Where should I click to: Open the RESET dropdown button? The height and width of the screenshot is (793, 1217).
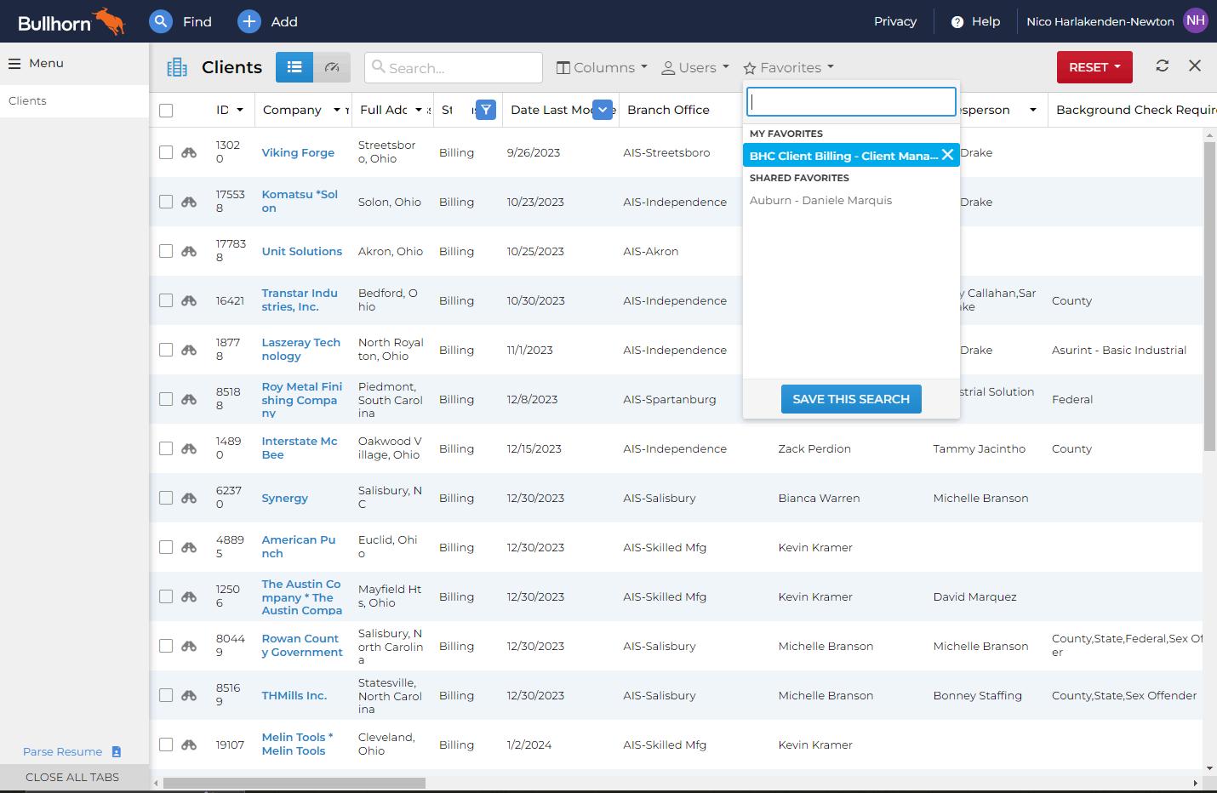coord(1094,67)
